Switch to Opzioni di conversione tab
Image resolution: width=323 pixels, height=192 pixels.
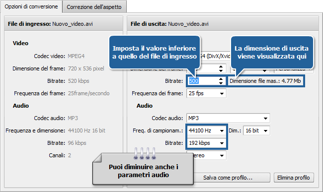point(31,6)
